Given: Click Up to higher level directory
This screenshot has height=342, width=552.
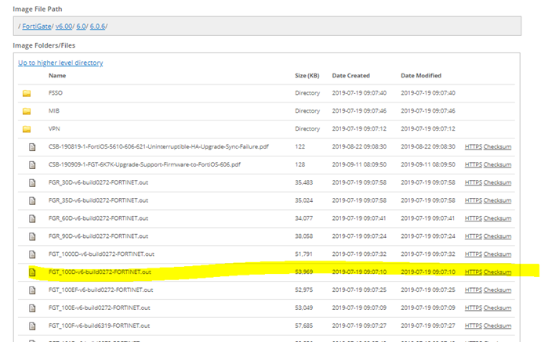Looking at the screenshot, I should 60,63.
